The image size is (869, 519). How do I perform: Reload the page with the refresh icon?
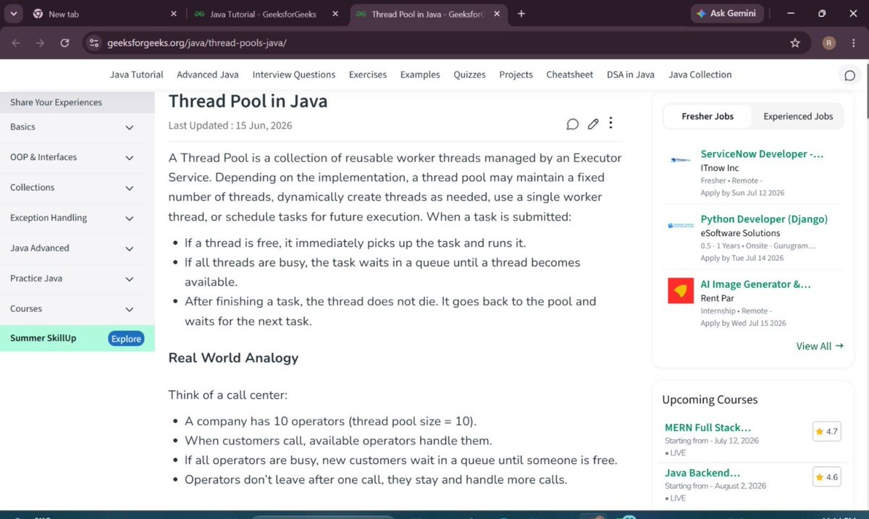pos(64,43)
